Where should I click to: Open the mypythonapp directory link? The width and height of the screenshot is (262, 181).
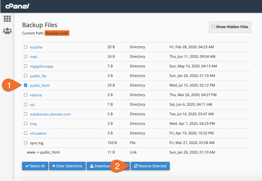[x=41, y=66]
